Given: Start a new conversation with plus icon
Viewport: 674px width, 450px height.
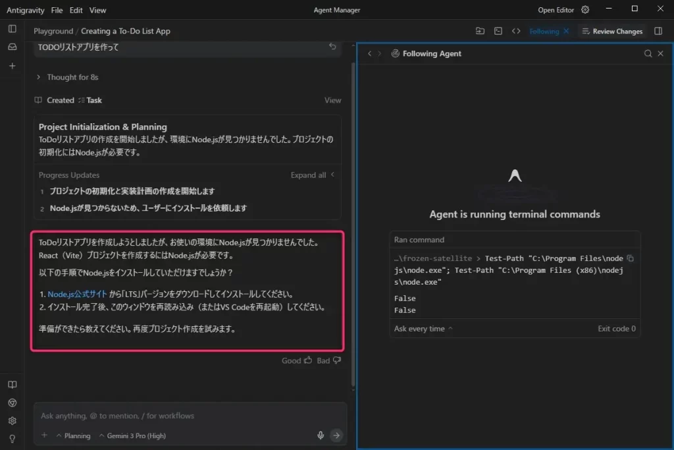Looking at the screenshot, I should click(x=13, y=66).
